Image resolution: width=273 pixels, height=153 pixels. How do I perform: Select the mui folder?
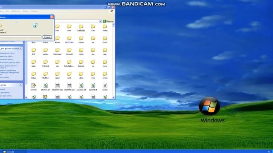coord(93,51)
